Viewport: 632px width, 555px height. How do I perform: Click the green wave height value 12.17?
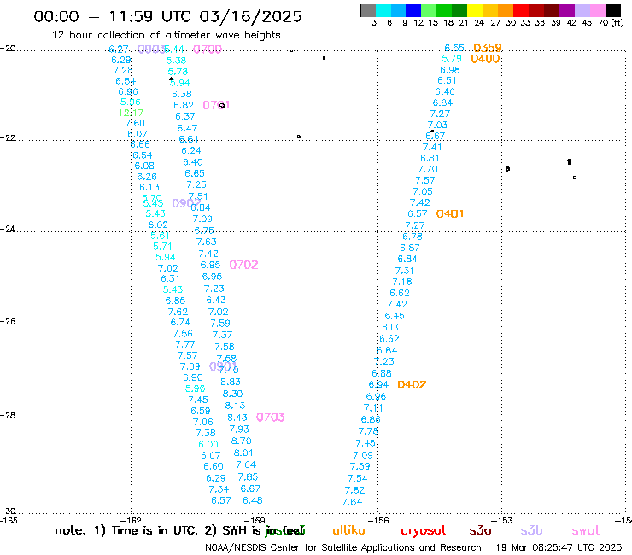pyautogui.click(x=131, y=113)
